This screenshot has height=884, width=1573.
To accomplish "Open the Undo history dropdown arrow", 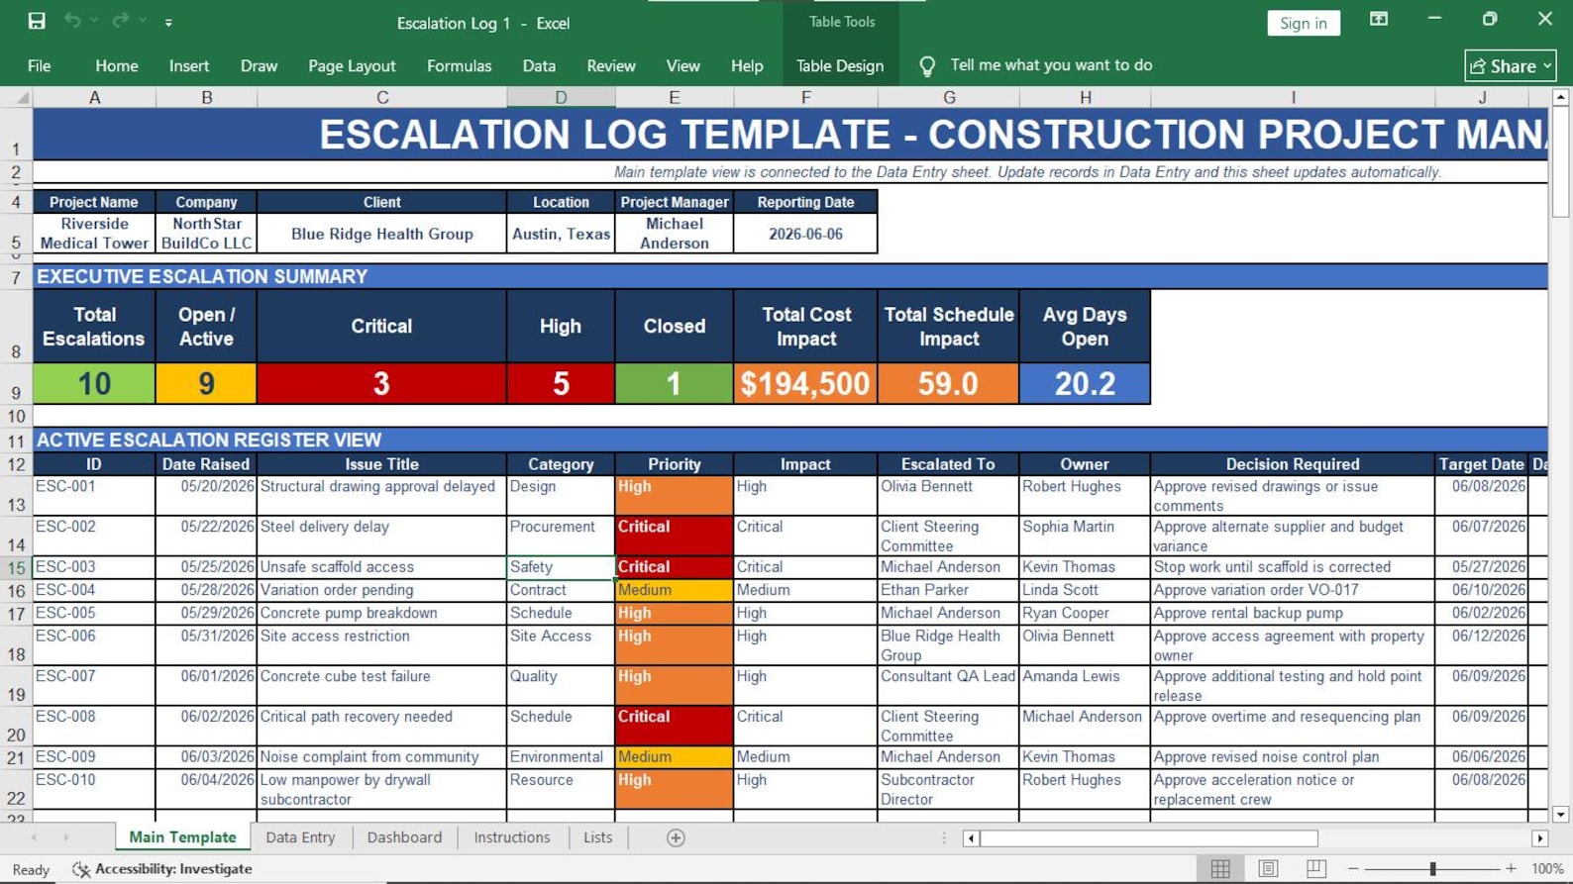I will [94, 21].
